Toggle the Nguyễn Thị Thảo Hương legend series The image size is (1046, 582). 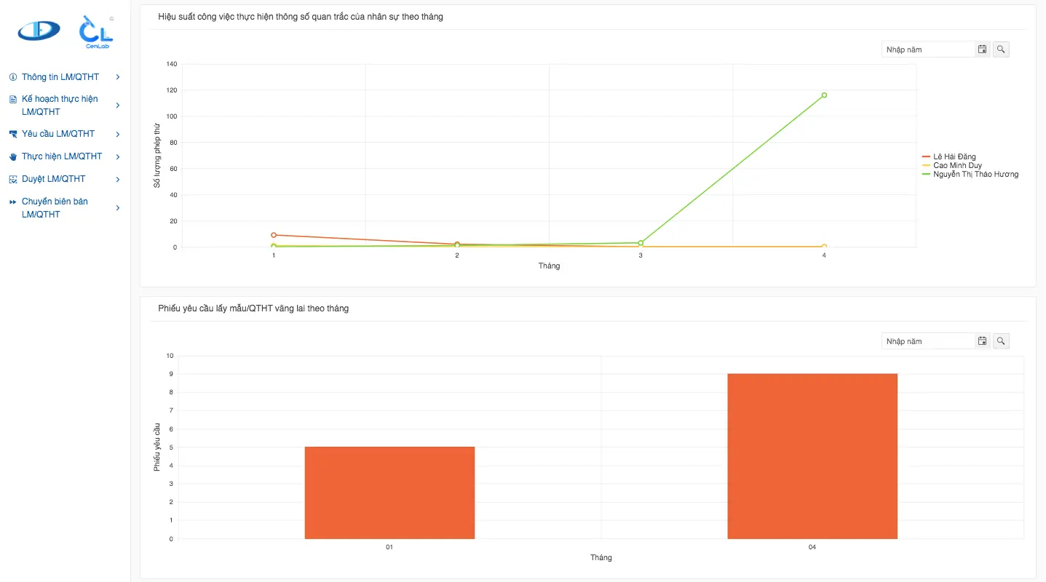(x=970, y=175)
